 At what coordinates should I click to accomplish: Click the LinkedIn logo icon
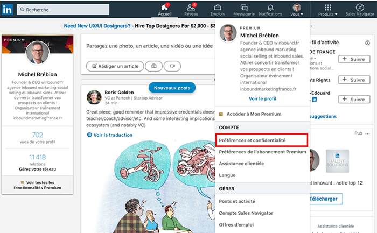point(7,10)
